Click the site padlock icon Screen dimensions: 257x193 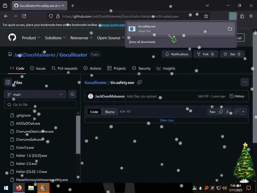pyautogui.click(x=58, y=16)
